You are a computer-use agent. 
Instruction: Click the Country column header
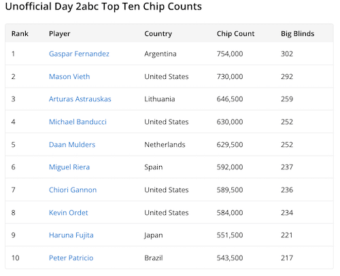pyautogui.click(x=158, y=34)
